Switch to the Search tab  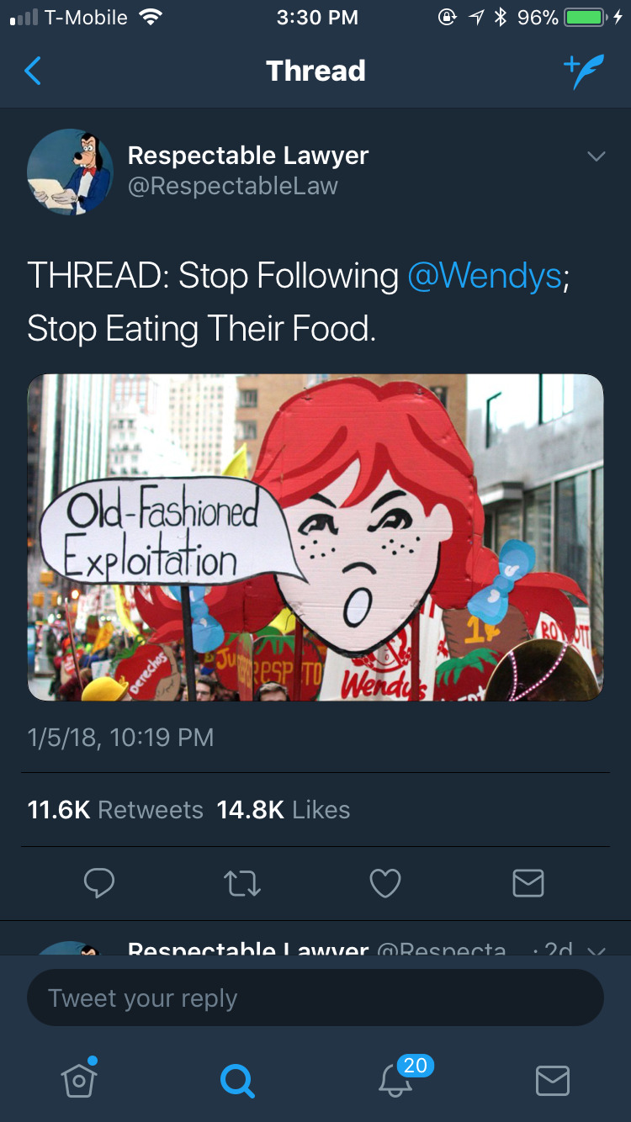click(x=236, y=1079)
